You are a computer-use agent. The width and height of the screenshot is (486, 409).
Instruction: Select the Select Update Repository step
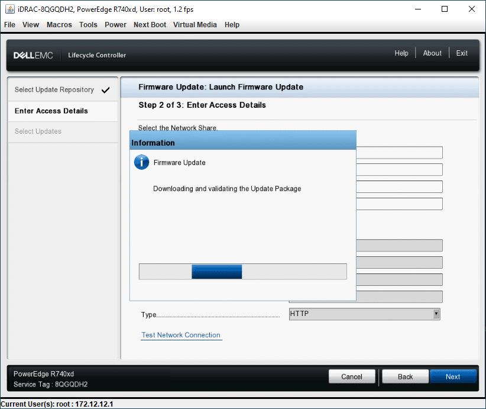coord(63,90)
